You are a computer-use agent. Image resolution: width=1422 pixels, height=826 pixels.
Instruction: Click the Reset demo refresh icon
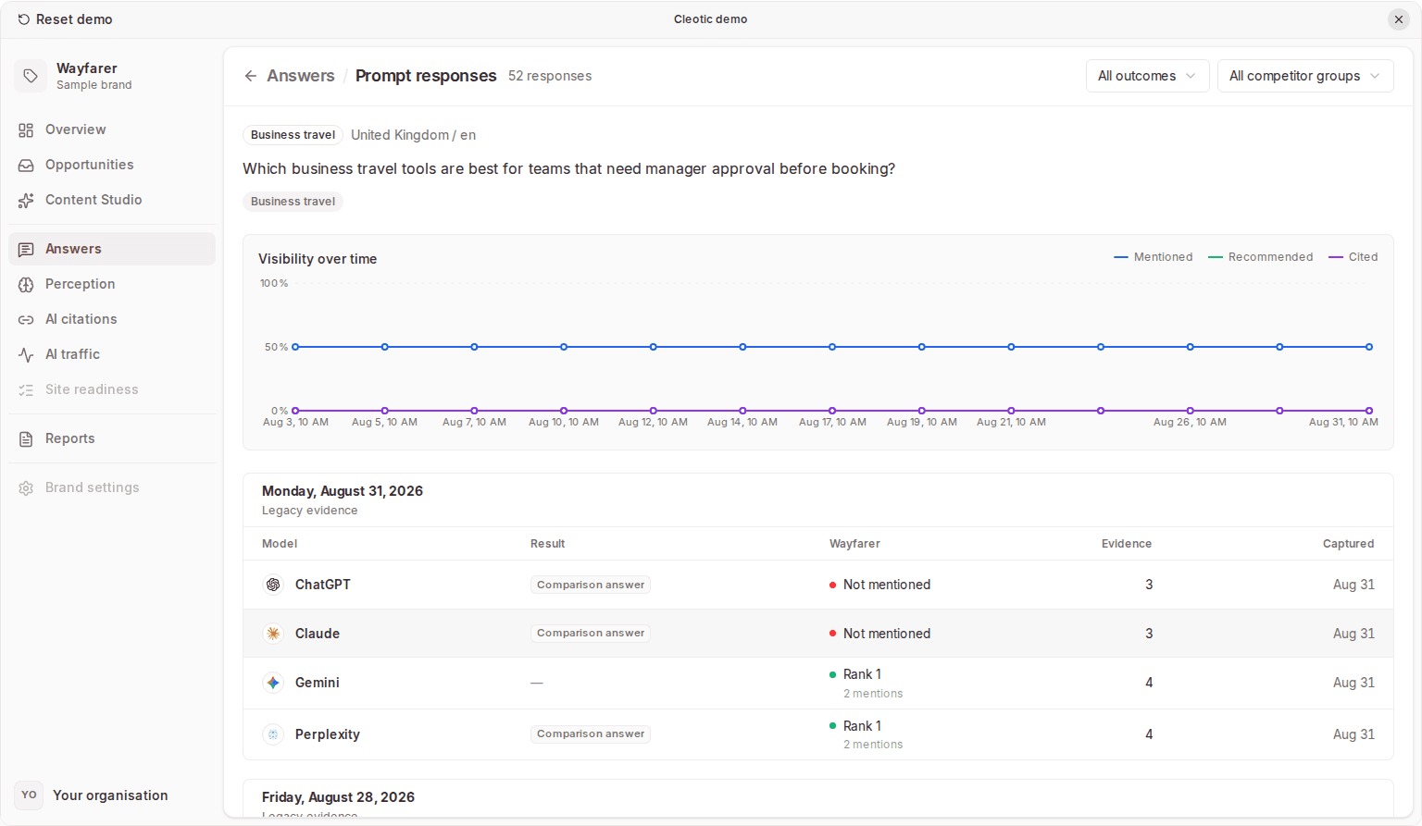point(24,19)
